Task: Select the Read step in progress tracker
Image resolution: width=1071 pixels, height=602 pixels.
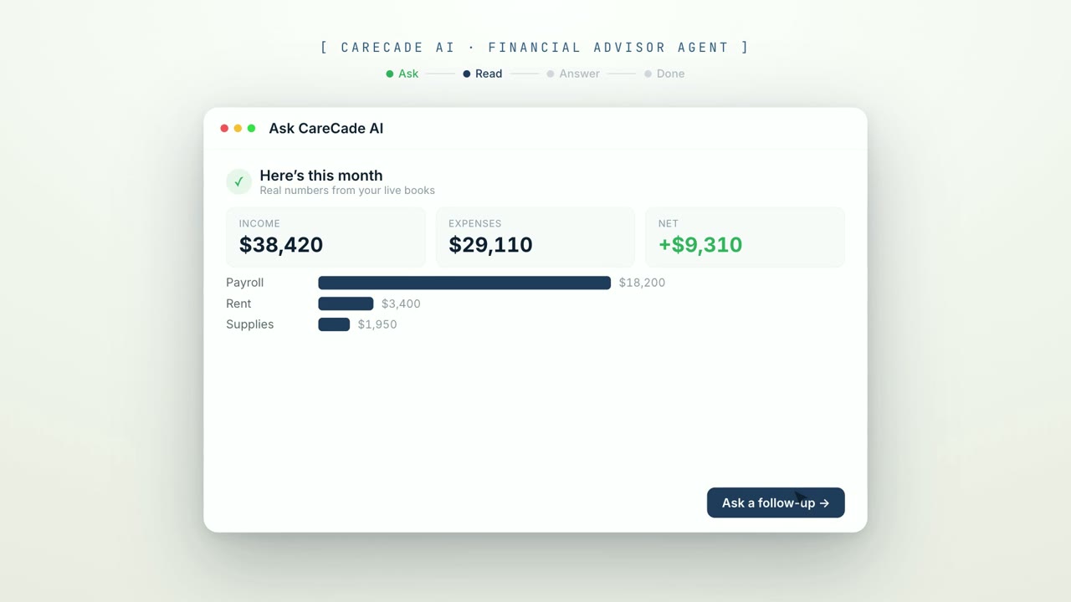Action: [483, 74]
